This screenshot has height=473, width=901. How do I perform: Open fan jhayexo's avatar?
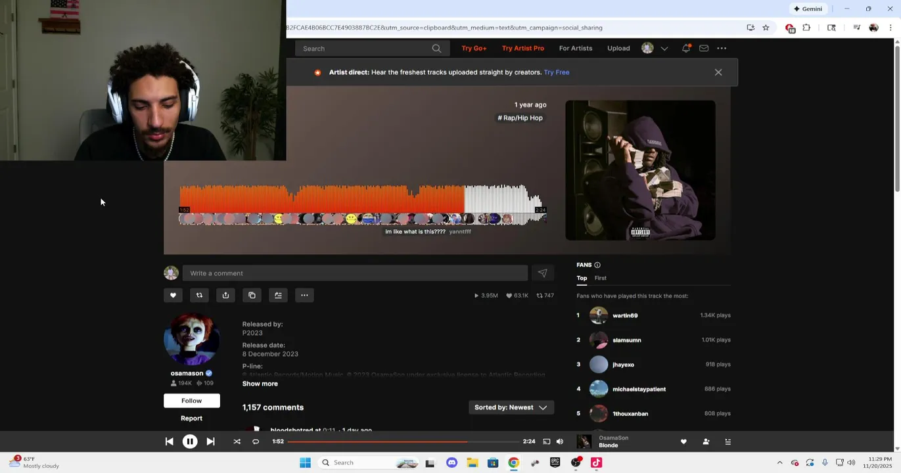[599, 365]
